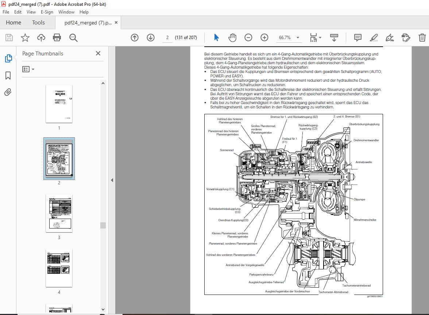Click the 'Drehmomentwandler' diagram label
The image size is (429, 315).
(366, 140)
